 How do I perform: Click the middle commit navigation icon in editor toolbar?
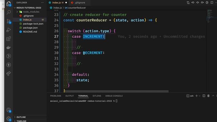tap(197, 2)
